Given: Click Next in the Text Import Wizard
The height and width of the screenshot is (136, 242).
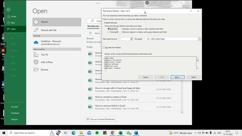Looking at the screenshot, I should pyautogui.click(x=177, y=77).
